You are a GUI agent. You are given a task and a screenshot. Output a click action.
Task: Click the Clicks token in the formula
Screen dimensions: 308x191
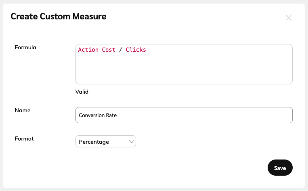point(136,50)
